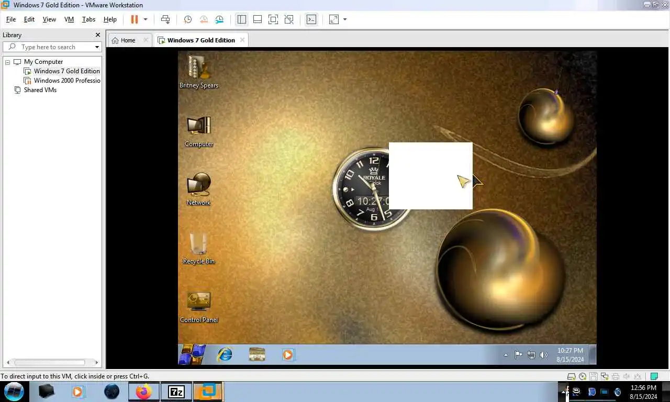Click Send Ctrl+Alt+Del toolbar icon
The height and width of the screenshot is (402, 670).
(165, 19)
